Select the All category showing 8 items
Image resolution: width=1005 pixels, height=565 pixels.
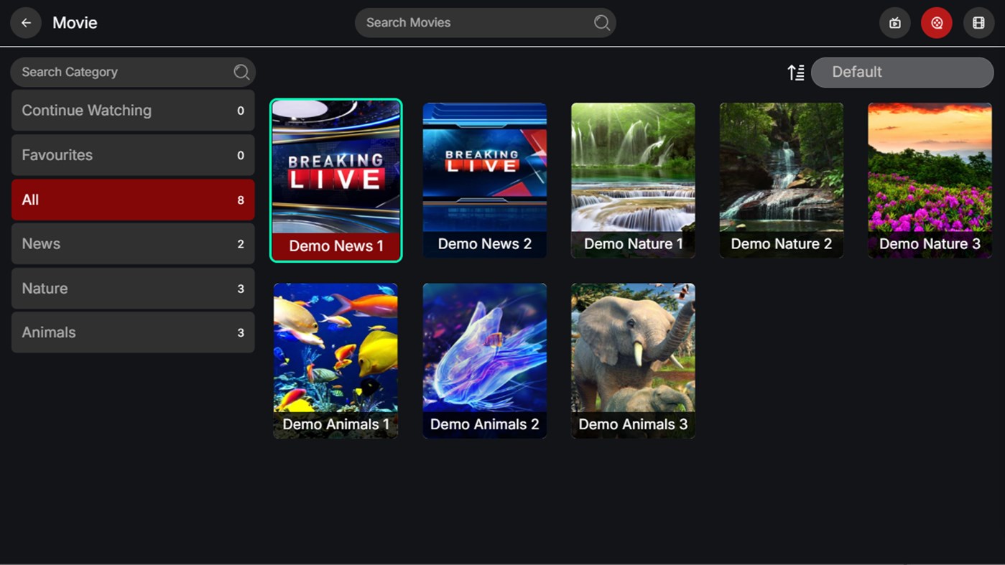[x=133, y=200]
